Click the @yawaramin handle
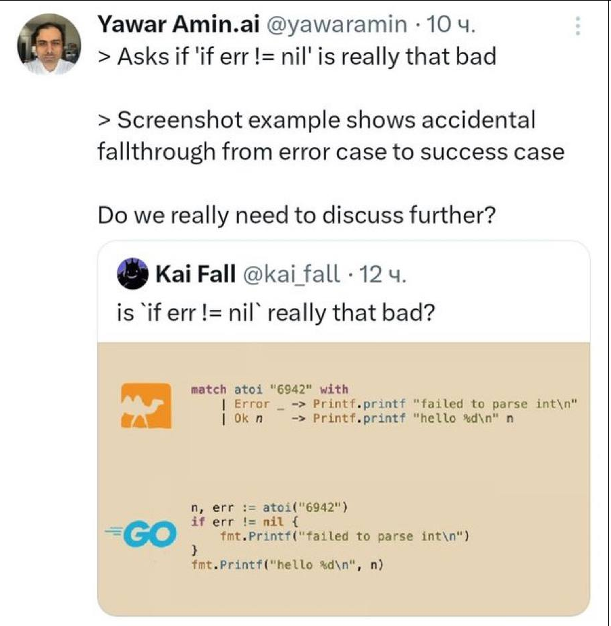 pos(338,25)
